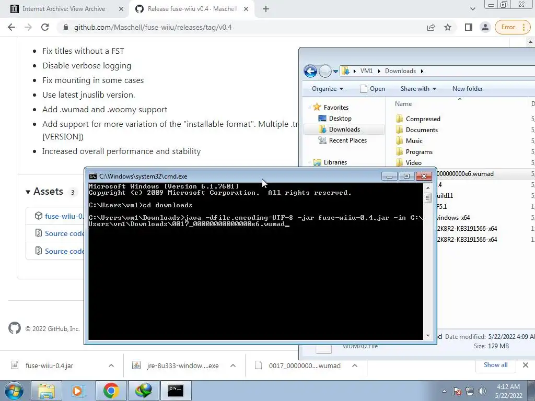Open volume control in system tray

coord(482,391)
